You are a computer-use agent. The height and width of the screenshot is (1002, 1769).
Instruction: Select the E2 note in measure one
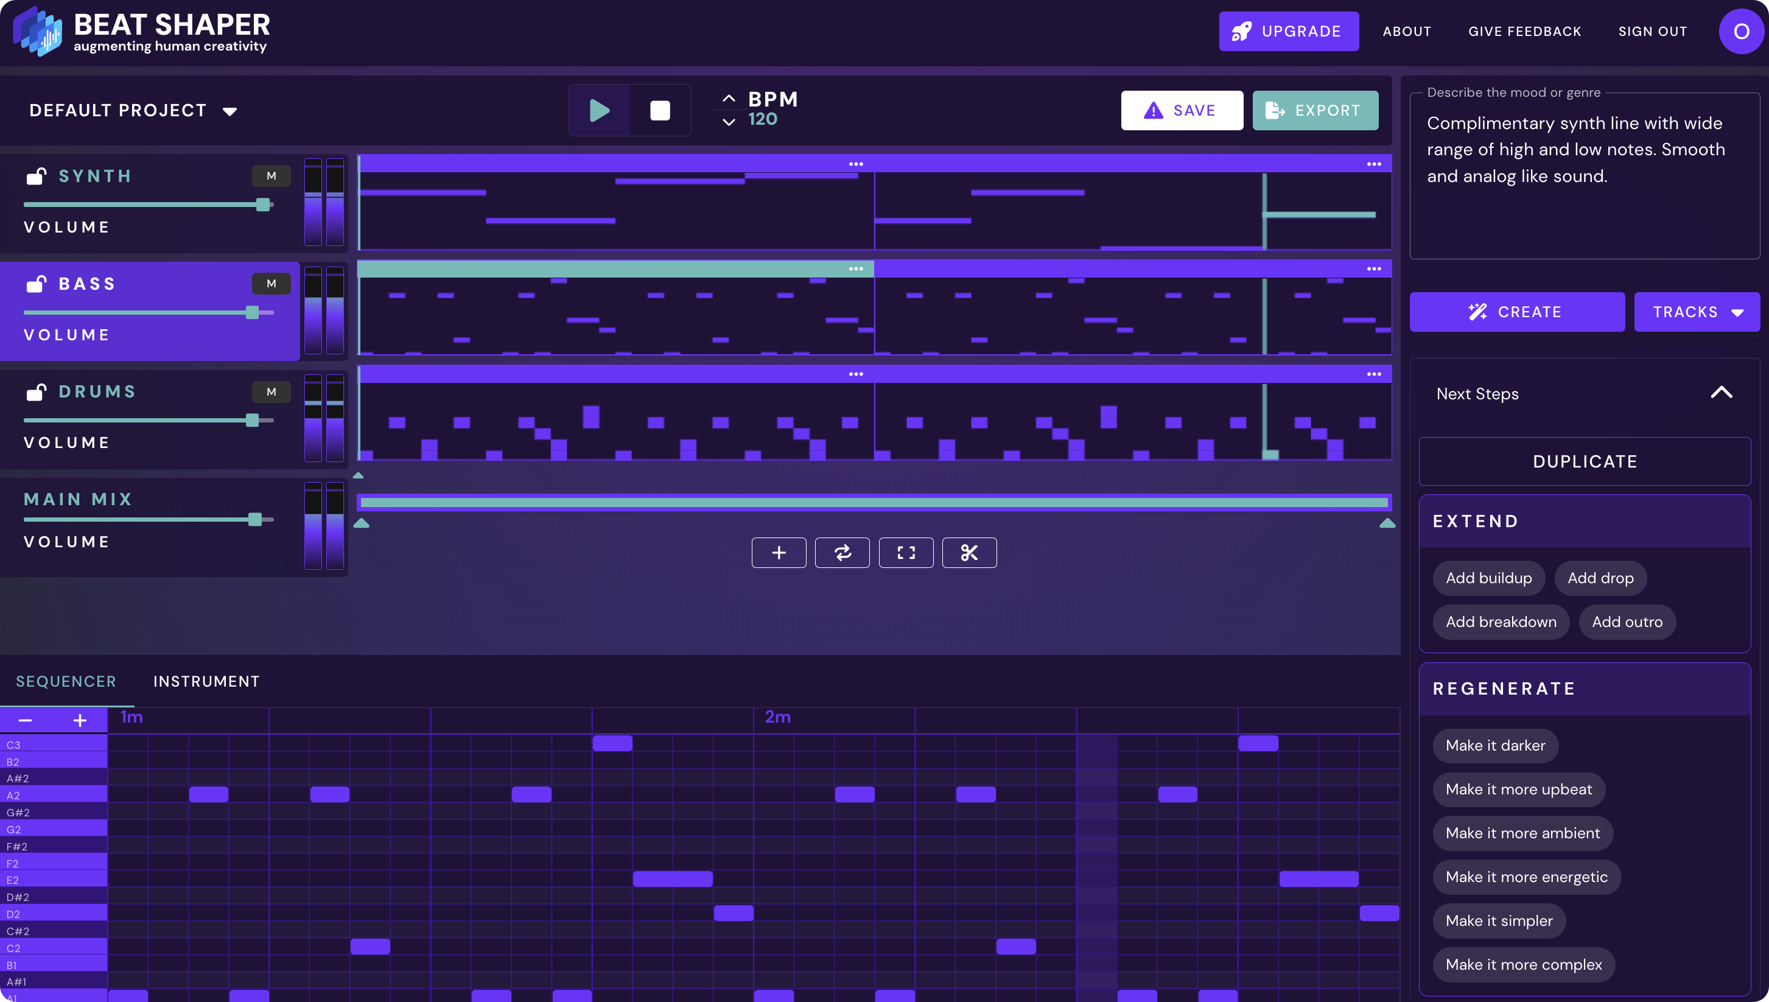[672, 879]
